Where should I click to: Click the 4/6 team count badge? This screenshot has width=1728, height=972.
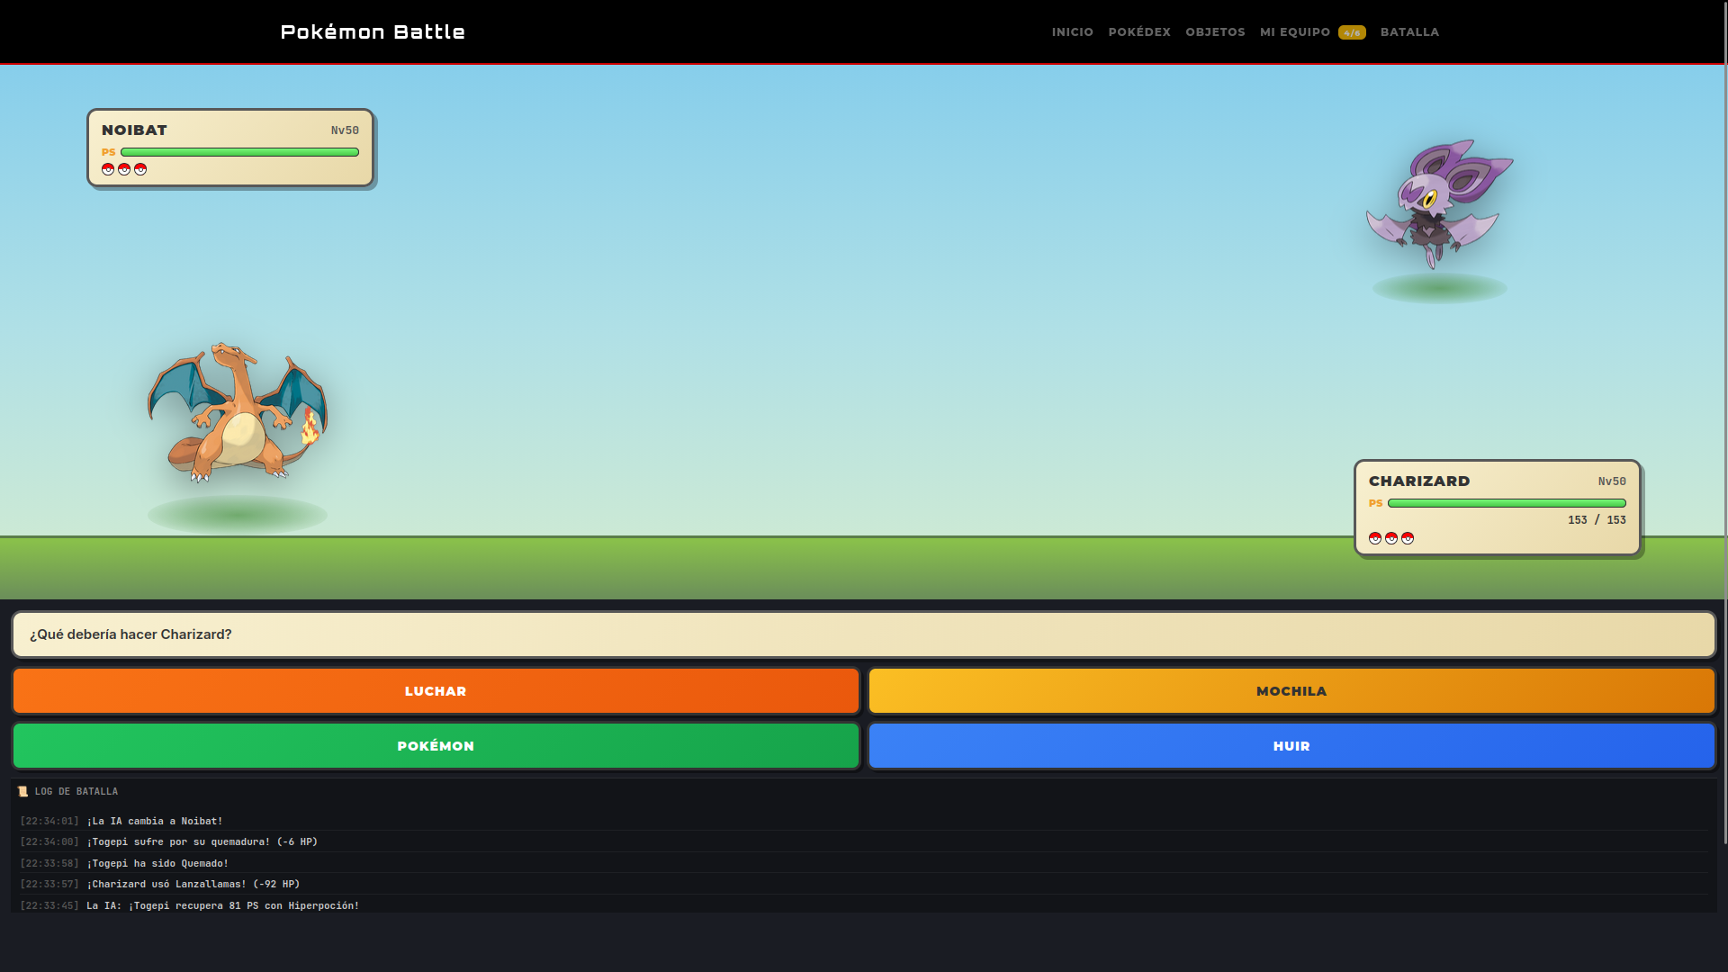[x=1352, y=32]
